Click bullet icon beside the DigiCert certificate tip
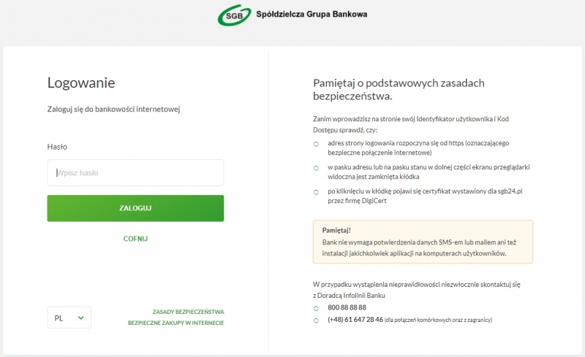 point(316,192)
